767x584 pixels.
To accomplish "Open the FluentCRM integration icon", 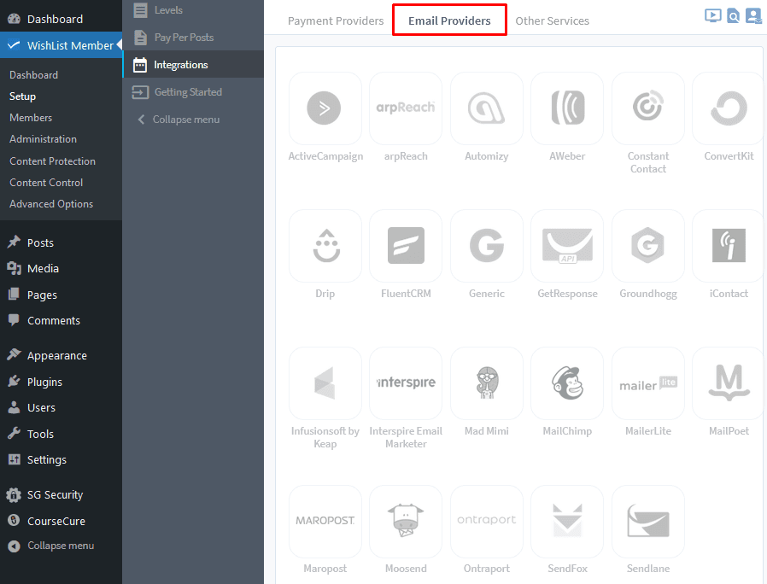I will [x=406, y=246].
